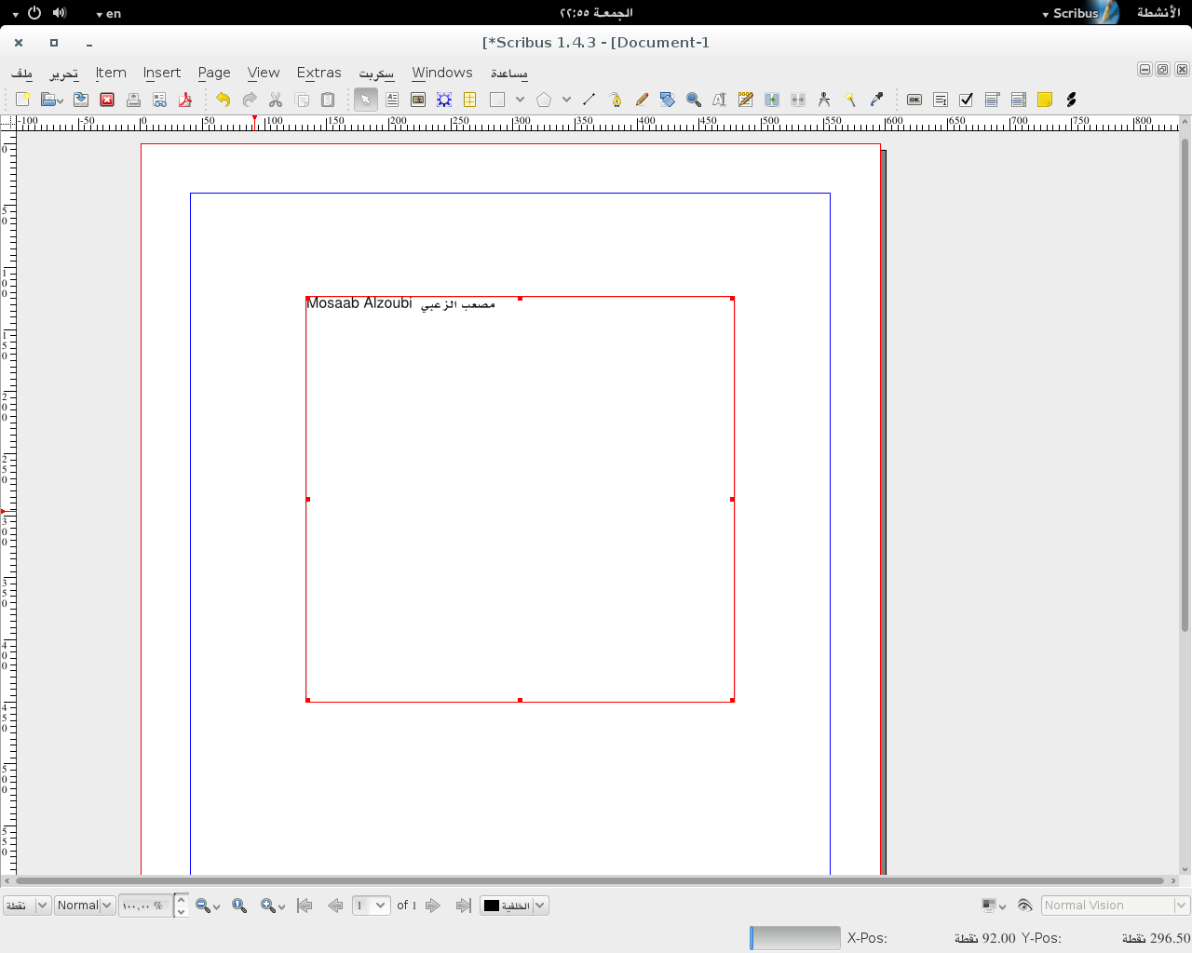Toggle the preview mode eye icon
This screenshot has width=1192, height=953.
1024,906
